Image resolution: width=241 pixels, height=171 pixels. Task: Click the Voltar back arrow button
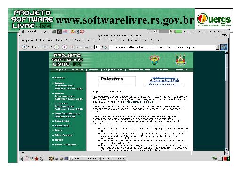(x=24, y=47)
